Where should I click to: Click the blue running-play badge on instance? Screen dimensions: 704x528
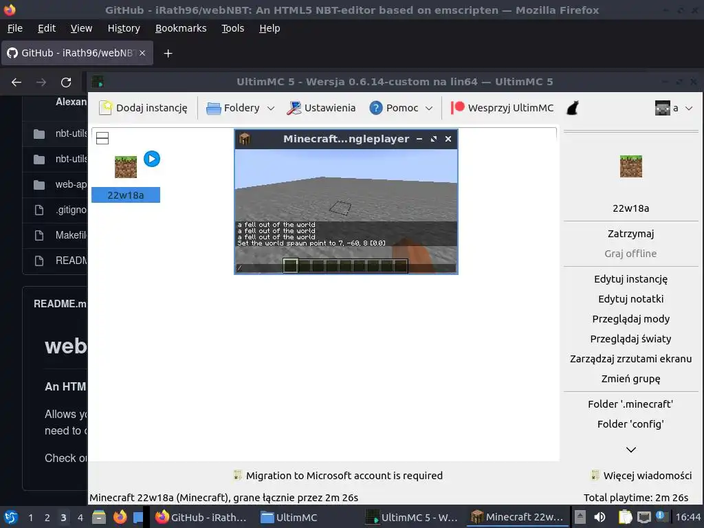152,159
